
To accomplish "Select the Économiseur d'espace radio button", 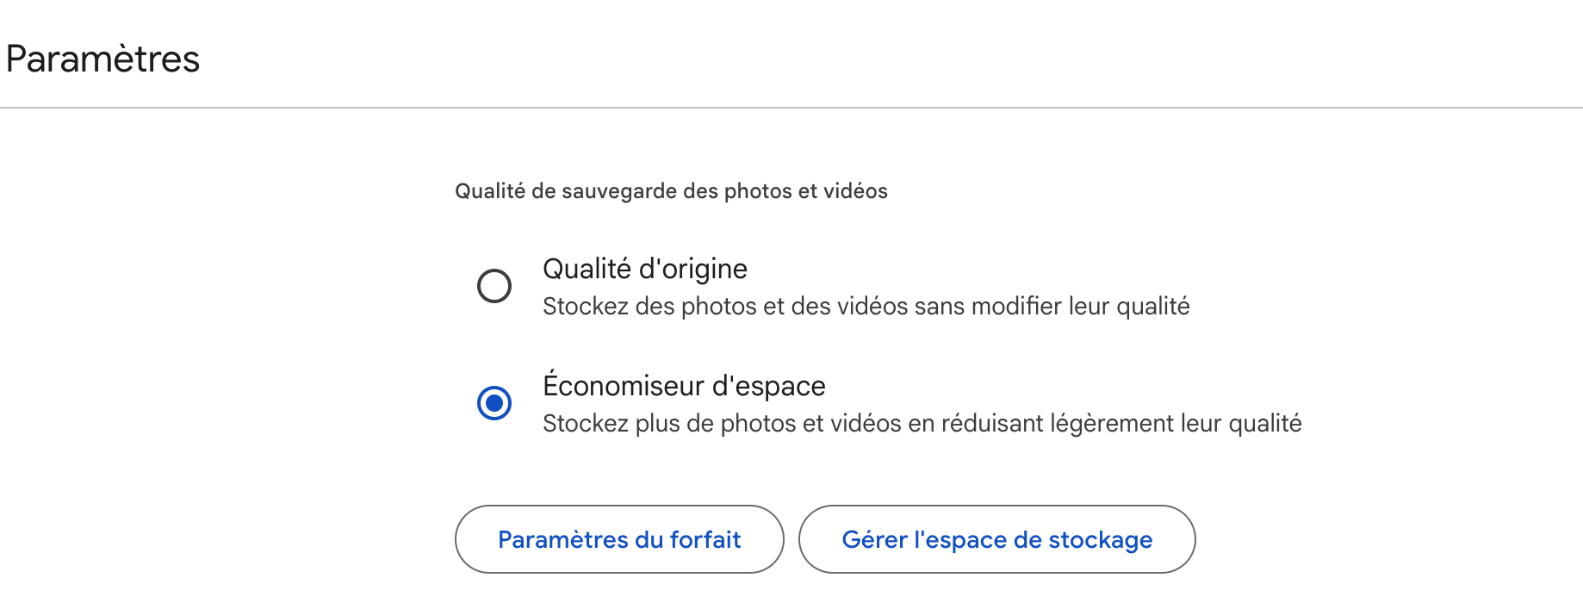I will 494,403.
